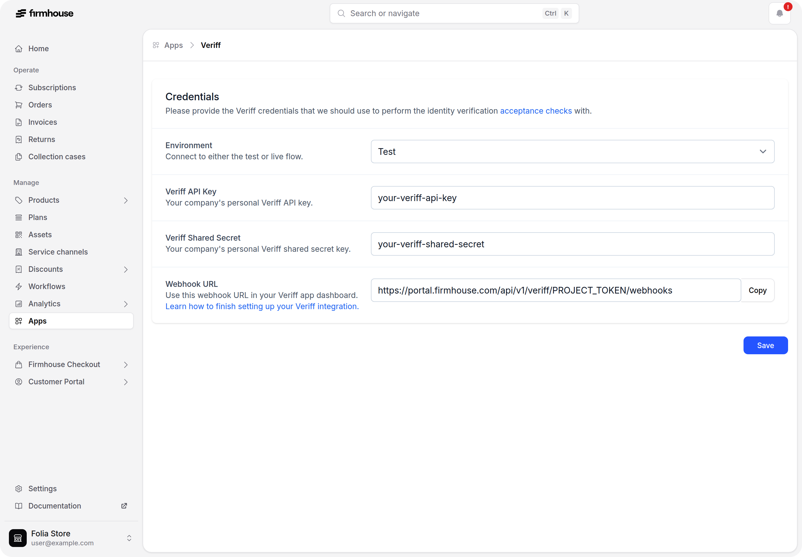This screenshot has height=557, width=802.
Task: Open Assets page
Action: [71, 234]
